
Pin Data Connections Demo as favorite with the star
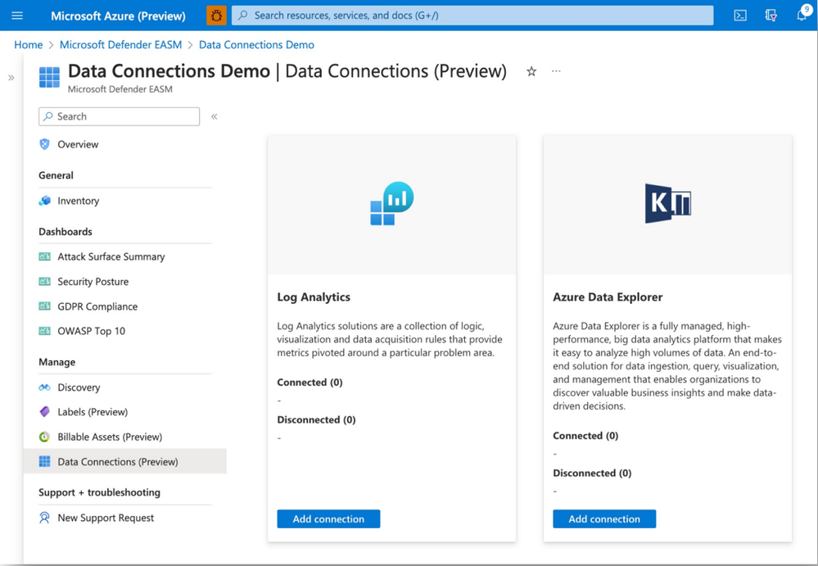(x=531, y=71)
